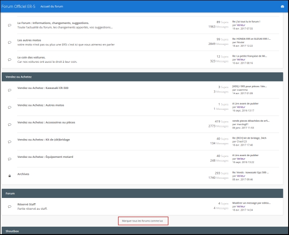Image resolution: width=289 pixels, height=235 pixels.
Task: Click the lock icon beside Archives
Action: pyautogui.click(x=10, y=176)
